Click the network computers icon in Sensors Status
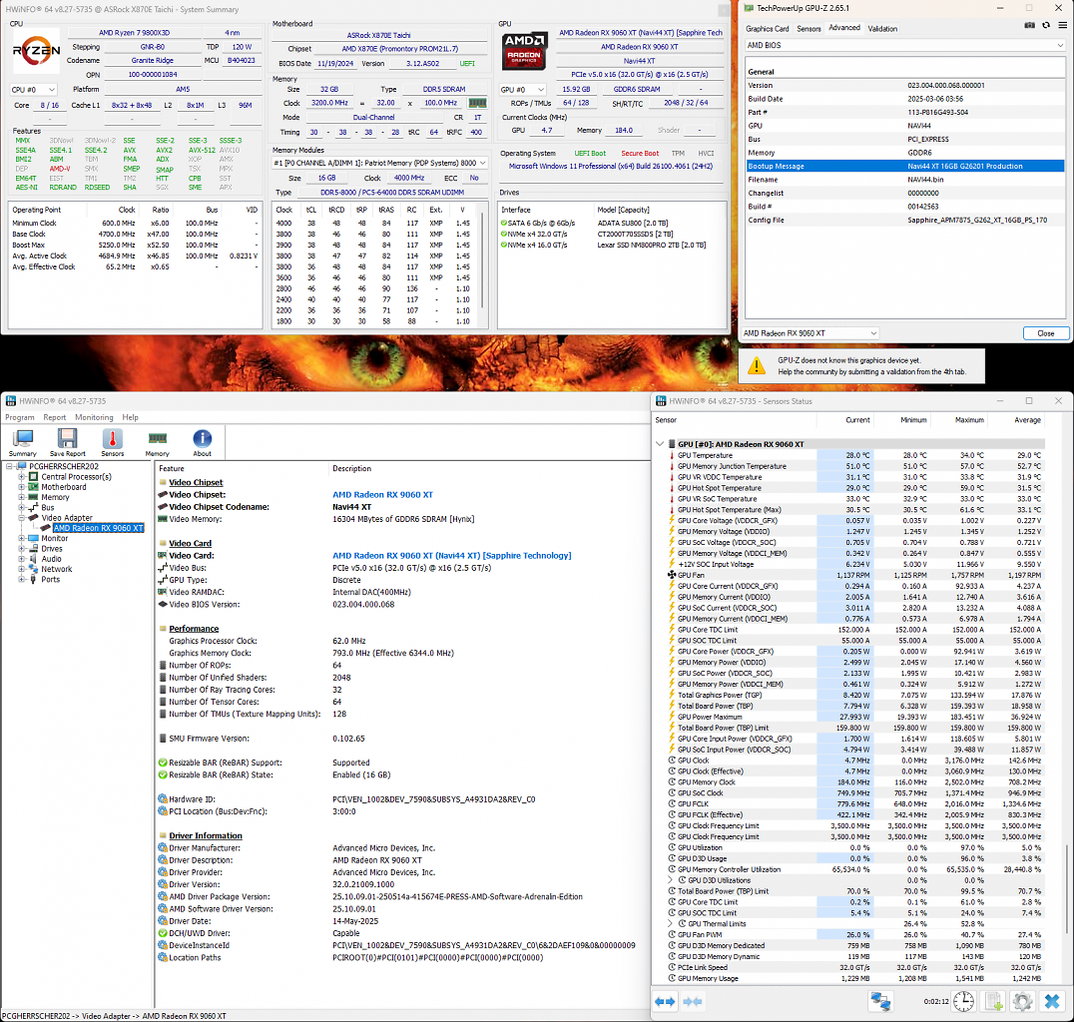This screenshot has height=1022, width=1074. tap(880, 1001)
